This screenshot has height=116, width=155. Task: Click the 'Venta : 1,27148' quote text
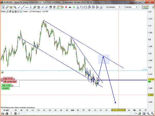click(29, 12)
